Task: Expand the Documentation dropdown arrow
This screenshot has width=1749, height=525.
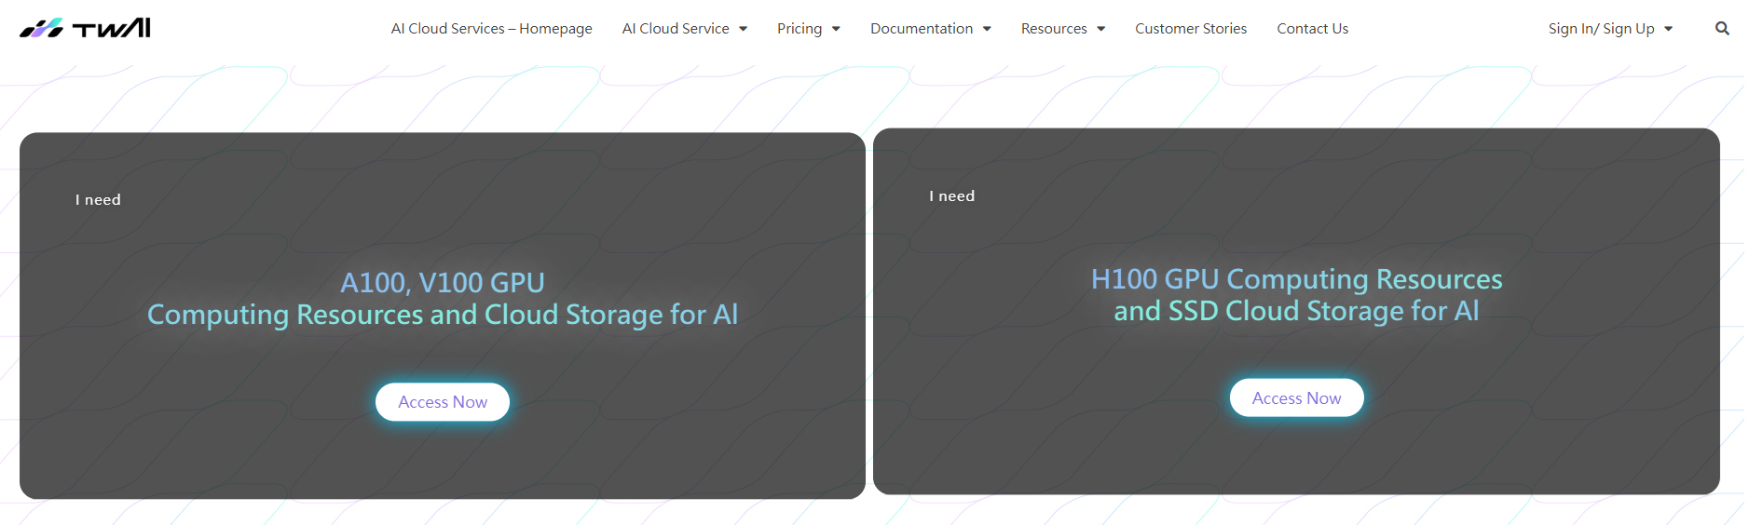Action: 987,29
